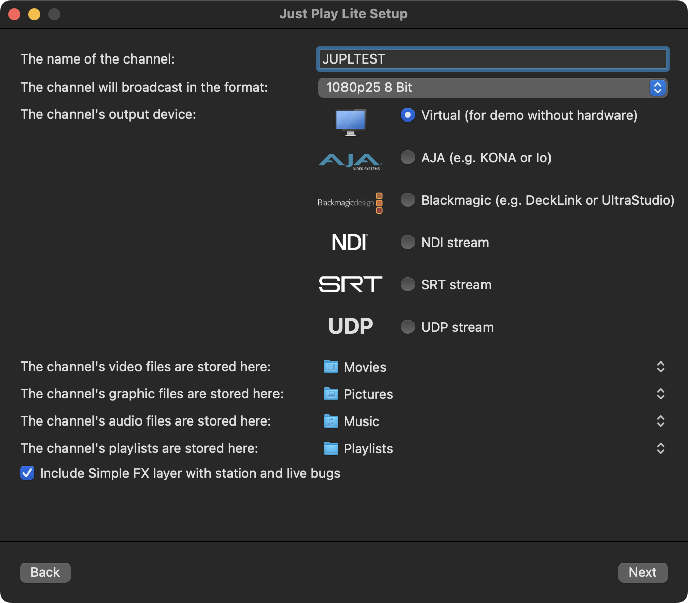Click the Blackmagic Design logo
Viewport: 688px width, 603px height.
(351, 203)
